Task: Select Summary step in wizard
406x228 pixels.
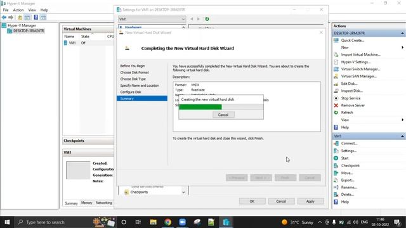Action: point(142,99)
